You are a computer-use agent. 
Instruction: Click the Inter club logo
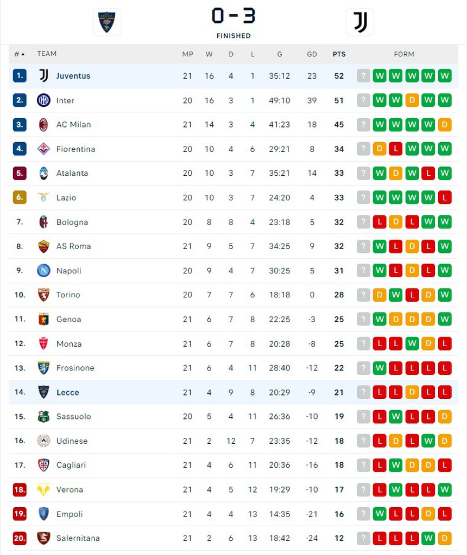coord(43,100)
